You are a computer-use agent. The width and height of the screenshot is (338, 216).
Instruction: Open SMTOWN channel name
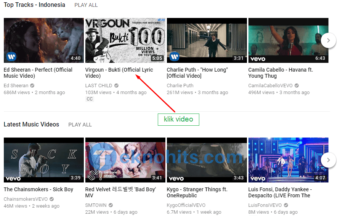(96, 205)
